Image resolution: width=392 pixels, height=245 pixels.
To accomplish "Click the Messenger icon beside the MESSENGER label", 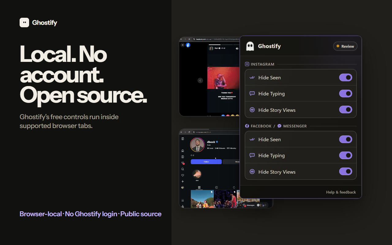I will pos(280,126).
